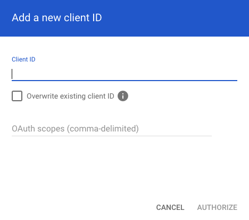
Task: Click the gray underline beneath OAuth scopes
Action: 112,136
